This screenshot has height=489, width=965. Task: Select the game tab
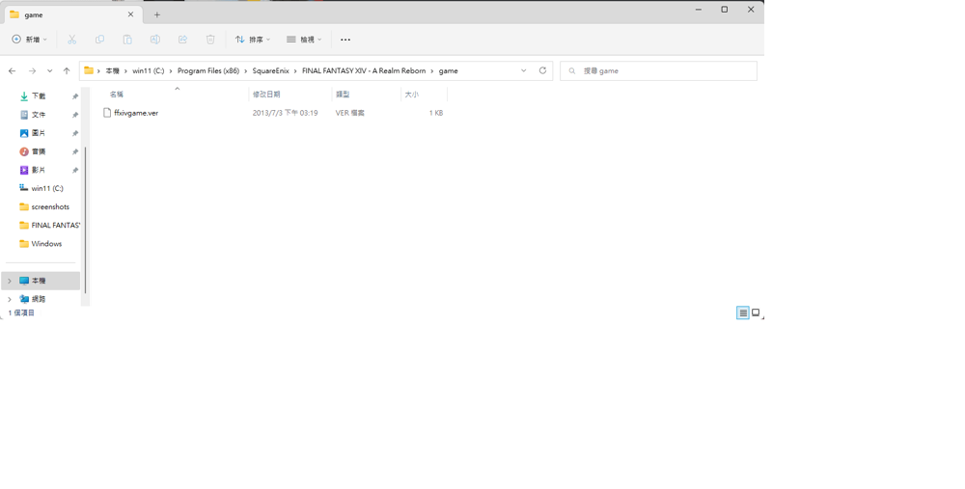click(x=72, y=14)
